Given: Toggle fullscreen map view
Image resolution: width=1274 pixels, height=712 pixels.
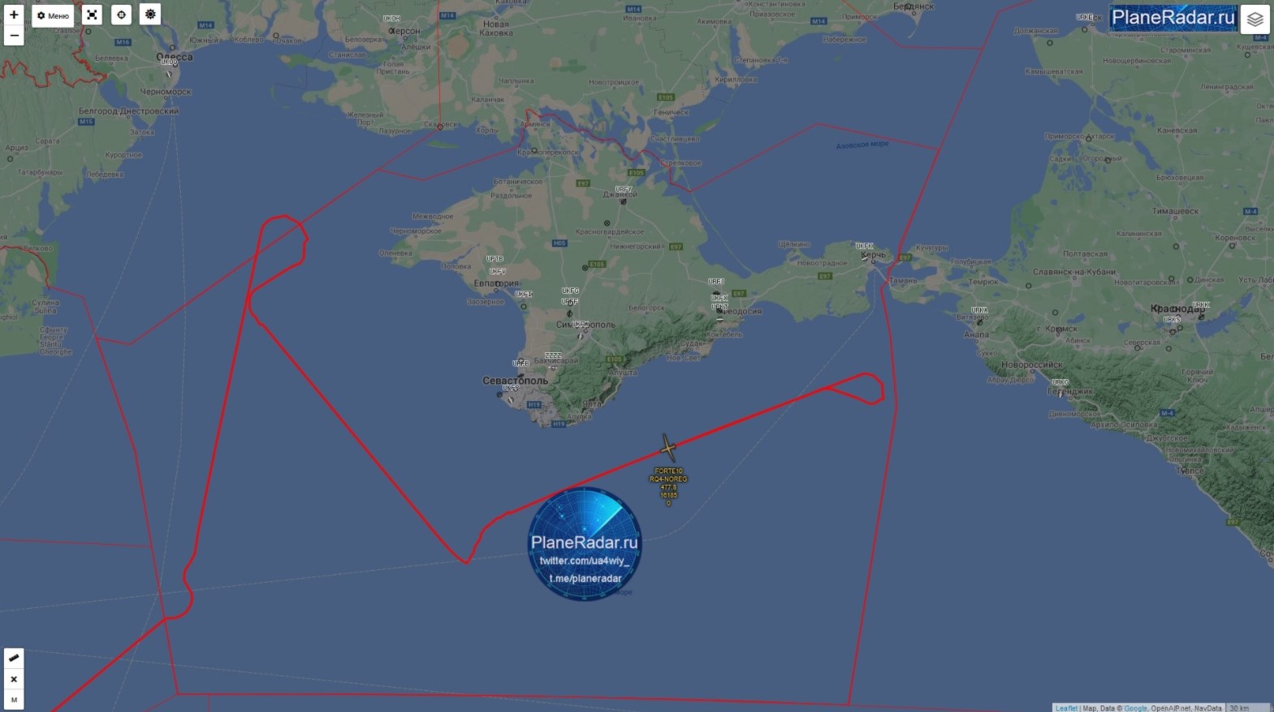Looking at the screenshot, I should 92,15.
